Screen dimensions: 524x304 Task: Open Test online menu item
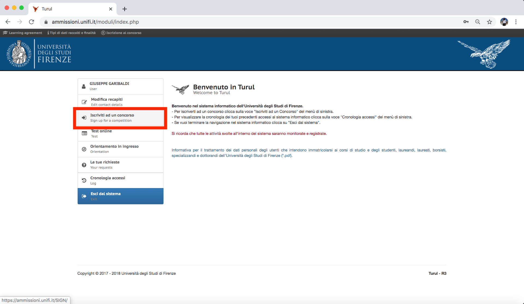121,134
